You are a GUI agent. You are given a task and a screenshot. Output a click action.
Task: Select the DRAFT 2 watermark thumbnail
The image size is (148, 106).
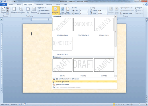(83, 65)
